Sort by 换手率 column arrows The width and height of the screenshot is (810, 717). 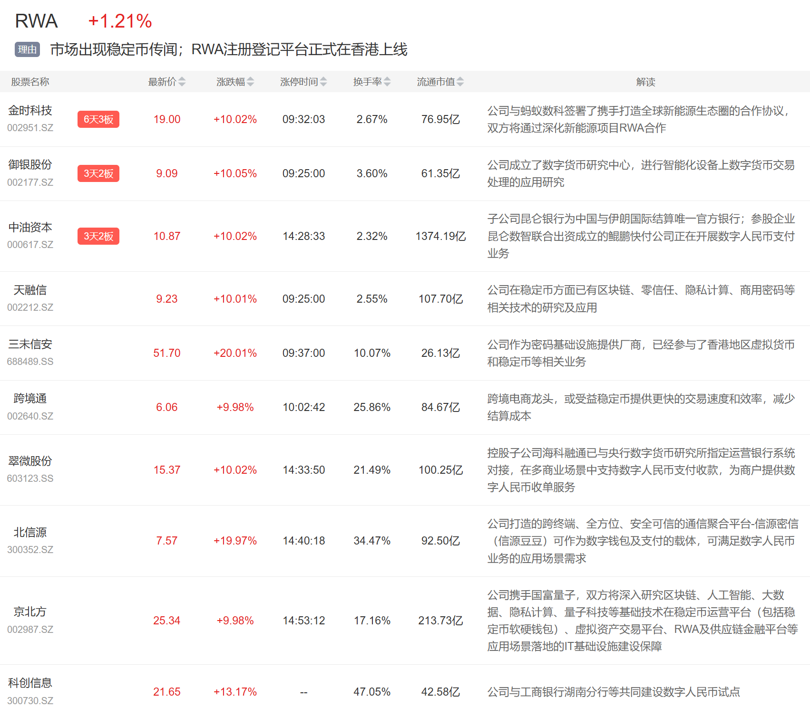(x=387, y=82)
